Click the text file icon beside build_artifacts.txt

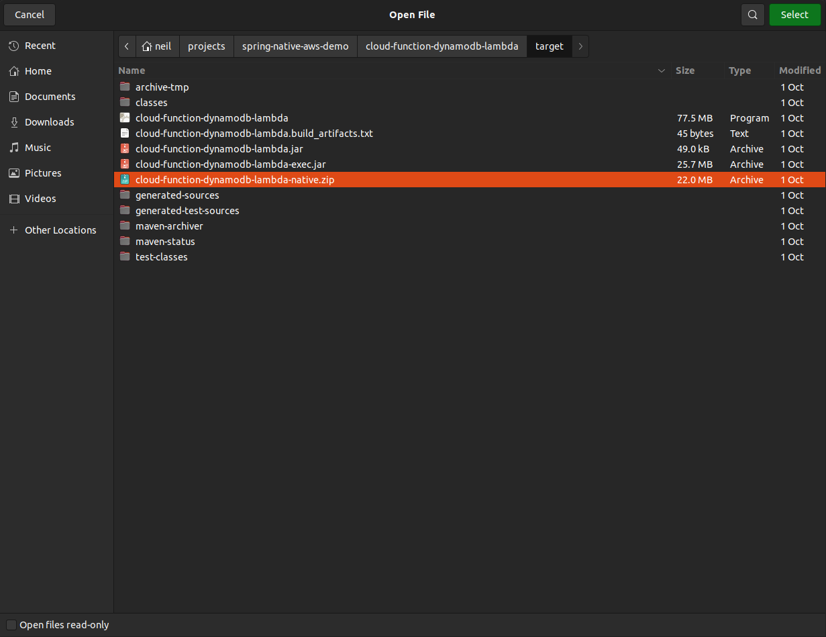coord(125,133)
